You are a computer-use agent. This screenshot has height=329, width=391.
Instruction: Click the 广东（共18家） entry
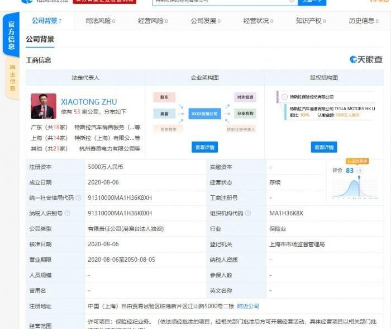click(x=49, y=127)
